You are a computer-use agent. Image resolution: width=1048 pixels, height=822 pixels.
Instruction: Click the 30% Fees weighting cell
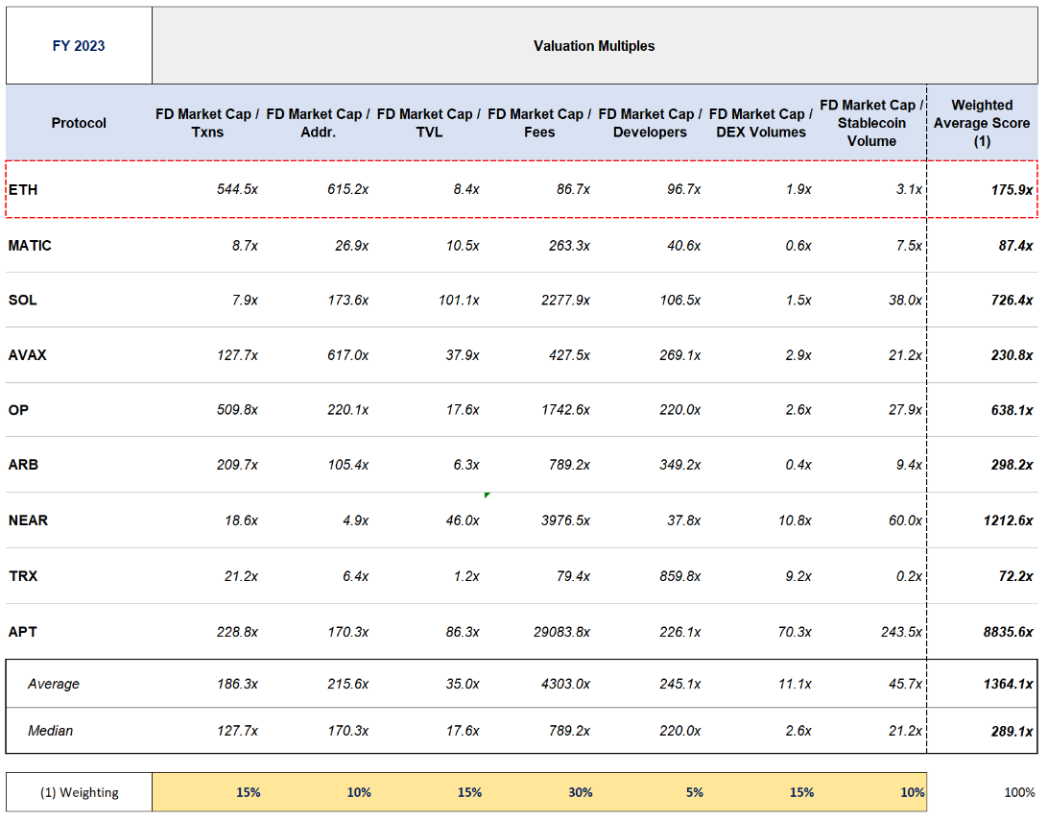click(x=580, y=792)
